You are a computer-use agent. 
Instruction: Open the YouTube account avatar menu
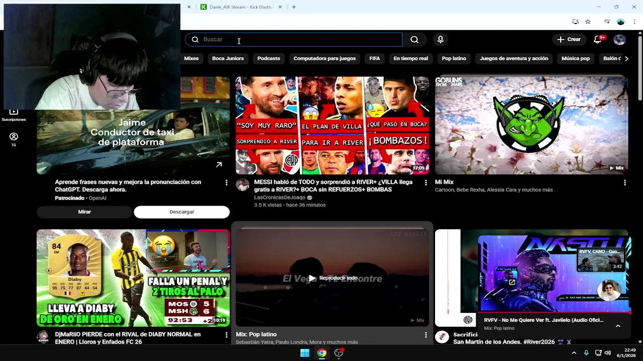click(619, 40)
